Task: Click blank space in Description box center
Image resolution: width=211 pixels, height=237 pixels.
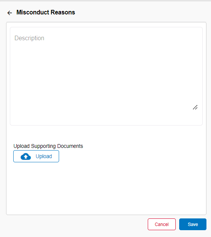Action: [106, 76]
